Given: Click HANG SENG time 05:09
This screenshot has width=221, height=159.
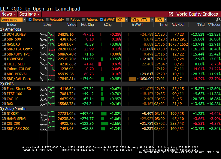Looking at the screenshot, I should click(159, 119).
